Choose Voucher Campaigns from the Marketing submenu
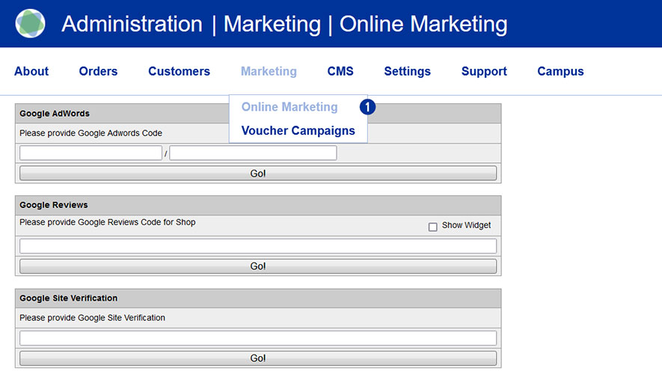The image size is (662, 377). [x=298, y=131]
